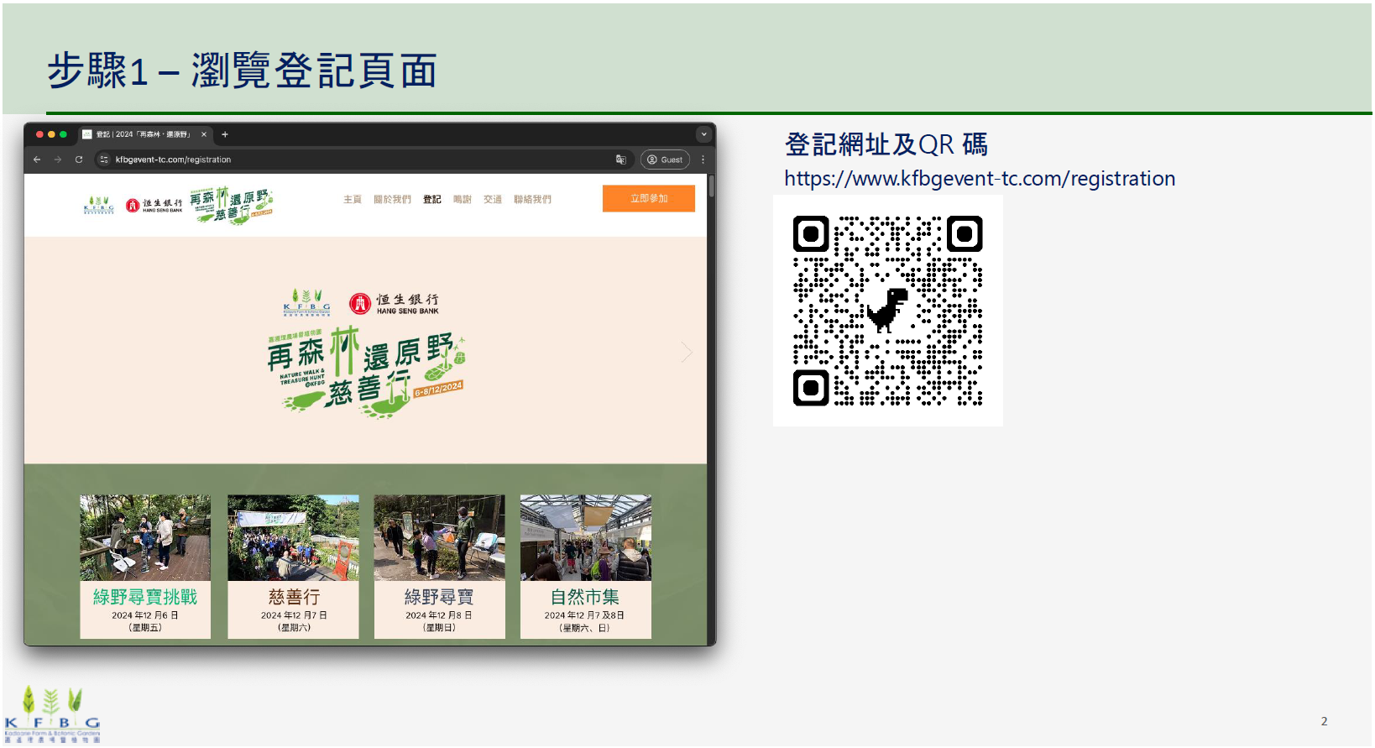Open the 登記 menu item
1375x748 pixels.
[x=432, y=200]
